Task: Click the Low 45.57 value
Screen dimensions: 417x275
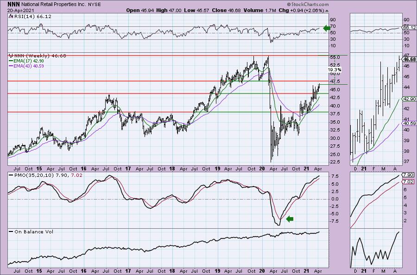Action: click(196, 10)
